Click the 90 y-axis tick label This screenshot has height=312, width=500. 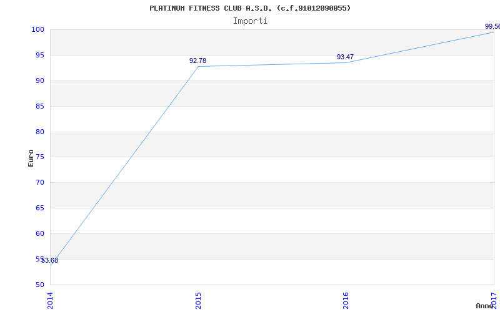[x=39, y=80]
